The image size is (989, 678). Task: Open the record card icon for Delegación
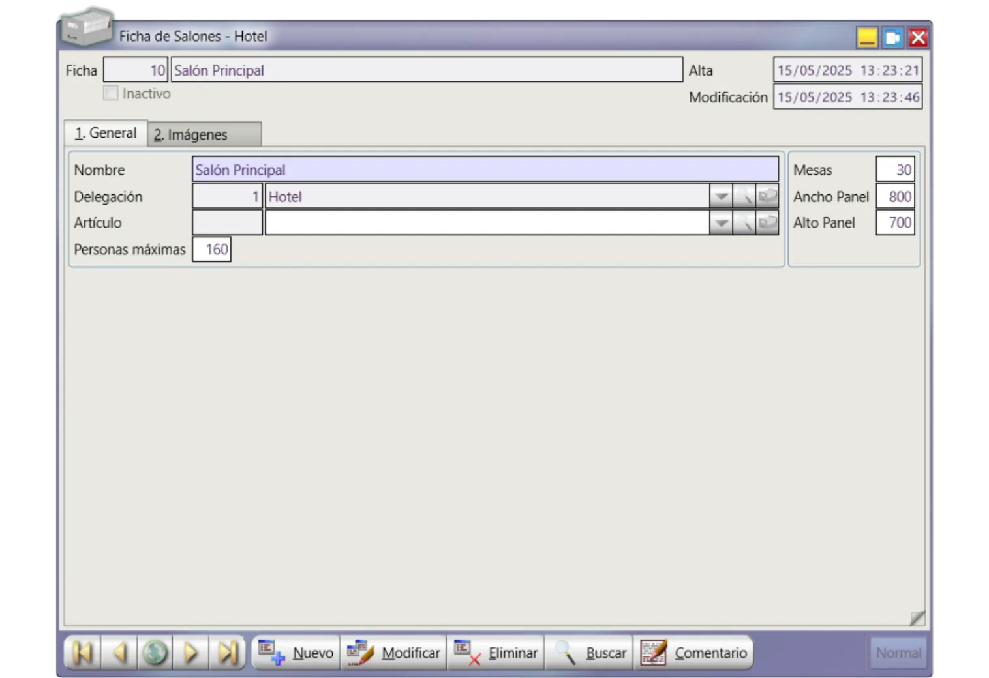767,196
